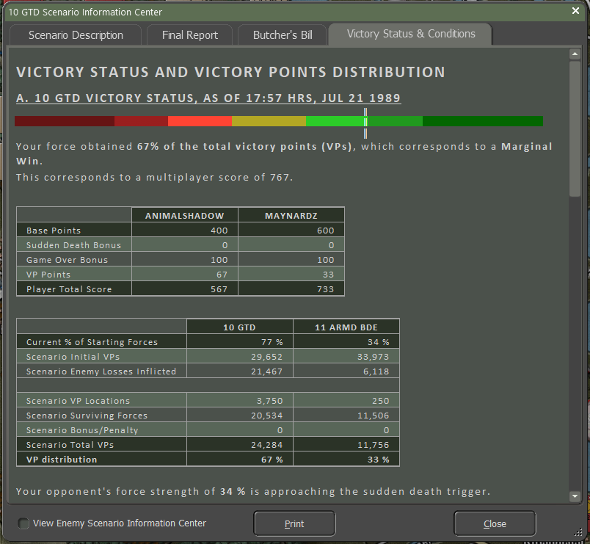Click the Scenario VP Locations value 3,750
The width and height of the screenshot is (590, 544).
pyautogui.click(x=270, y=401)
